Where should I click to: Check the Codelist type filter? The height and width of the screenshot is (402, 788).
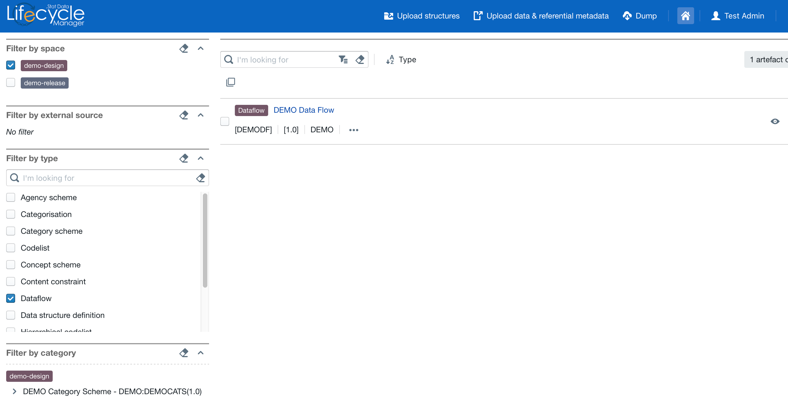[11, 248]
